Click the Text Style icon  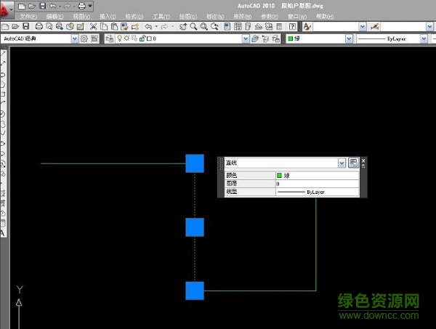click(307, 27)
